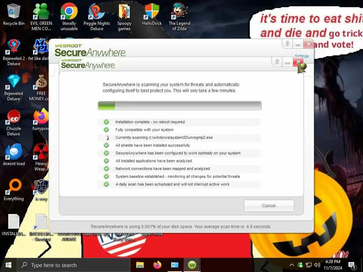Click 'SecureAnywhere has been configured' row
The width and height of the screenshot is (363, 272).
[x=179, y=153]
